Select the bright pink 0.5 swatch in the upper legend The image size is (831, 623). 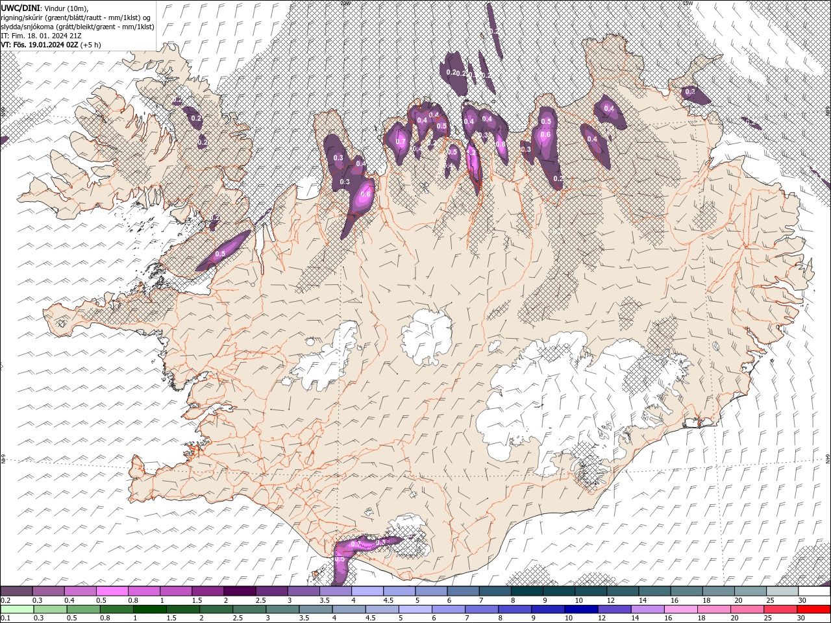112,591
